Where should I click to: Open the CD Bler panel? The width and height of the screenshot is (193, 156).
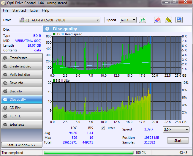(22, 108)
